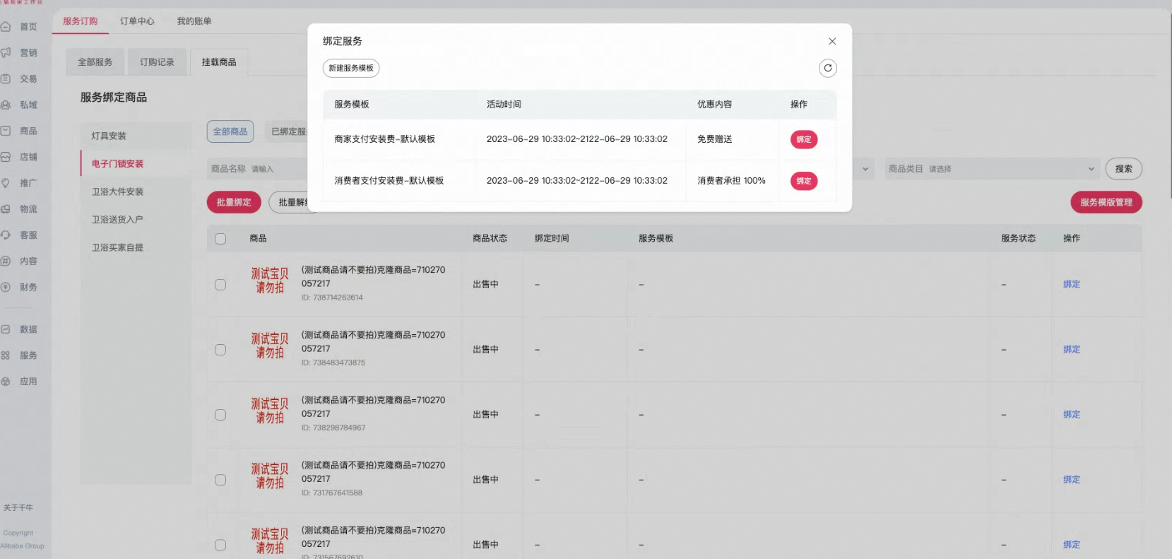Viewport: 1172px width, 559px height.
Task: Check the product row with ID 731767641588
Action: click(x=220, y=480)
